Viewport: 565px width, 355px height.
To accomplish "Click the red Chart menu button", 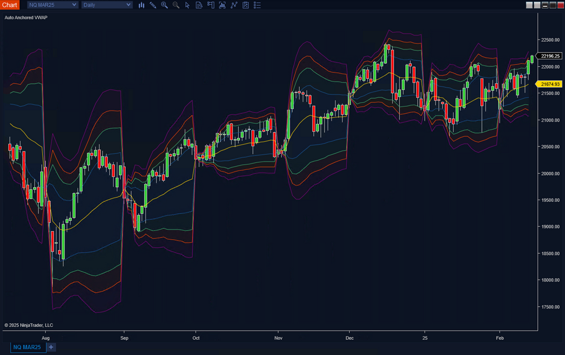I will click(9, 5).
